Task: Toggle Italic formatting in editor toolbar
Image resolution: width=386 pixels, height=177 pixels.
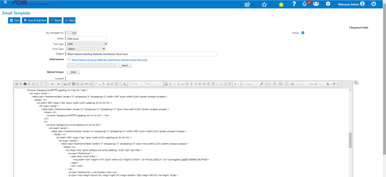Action: (174, 84)
